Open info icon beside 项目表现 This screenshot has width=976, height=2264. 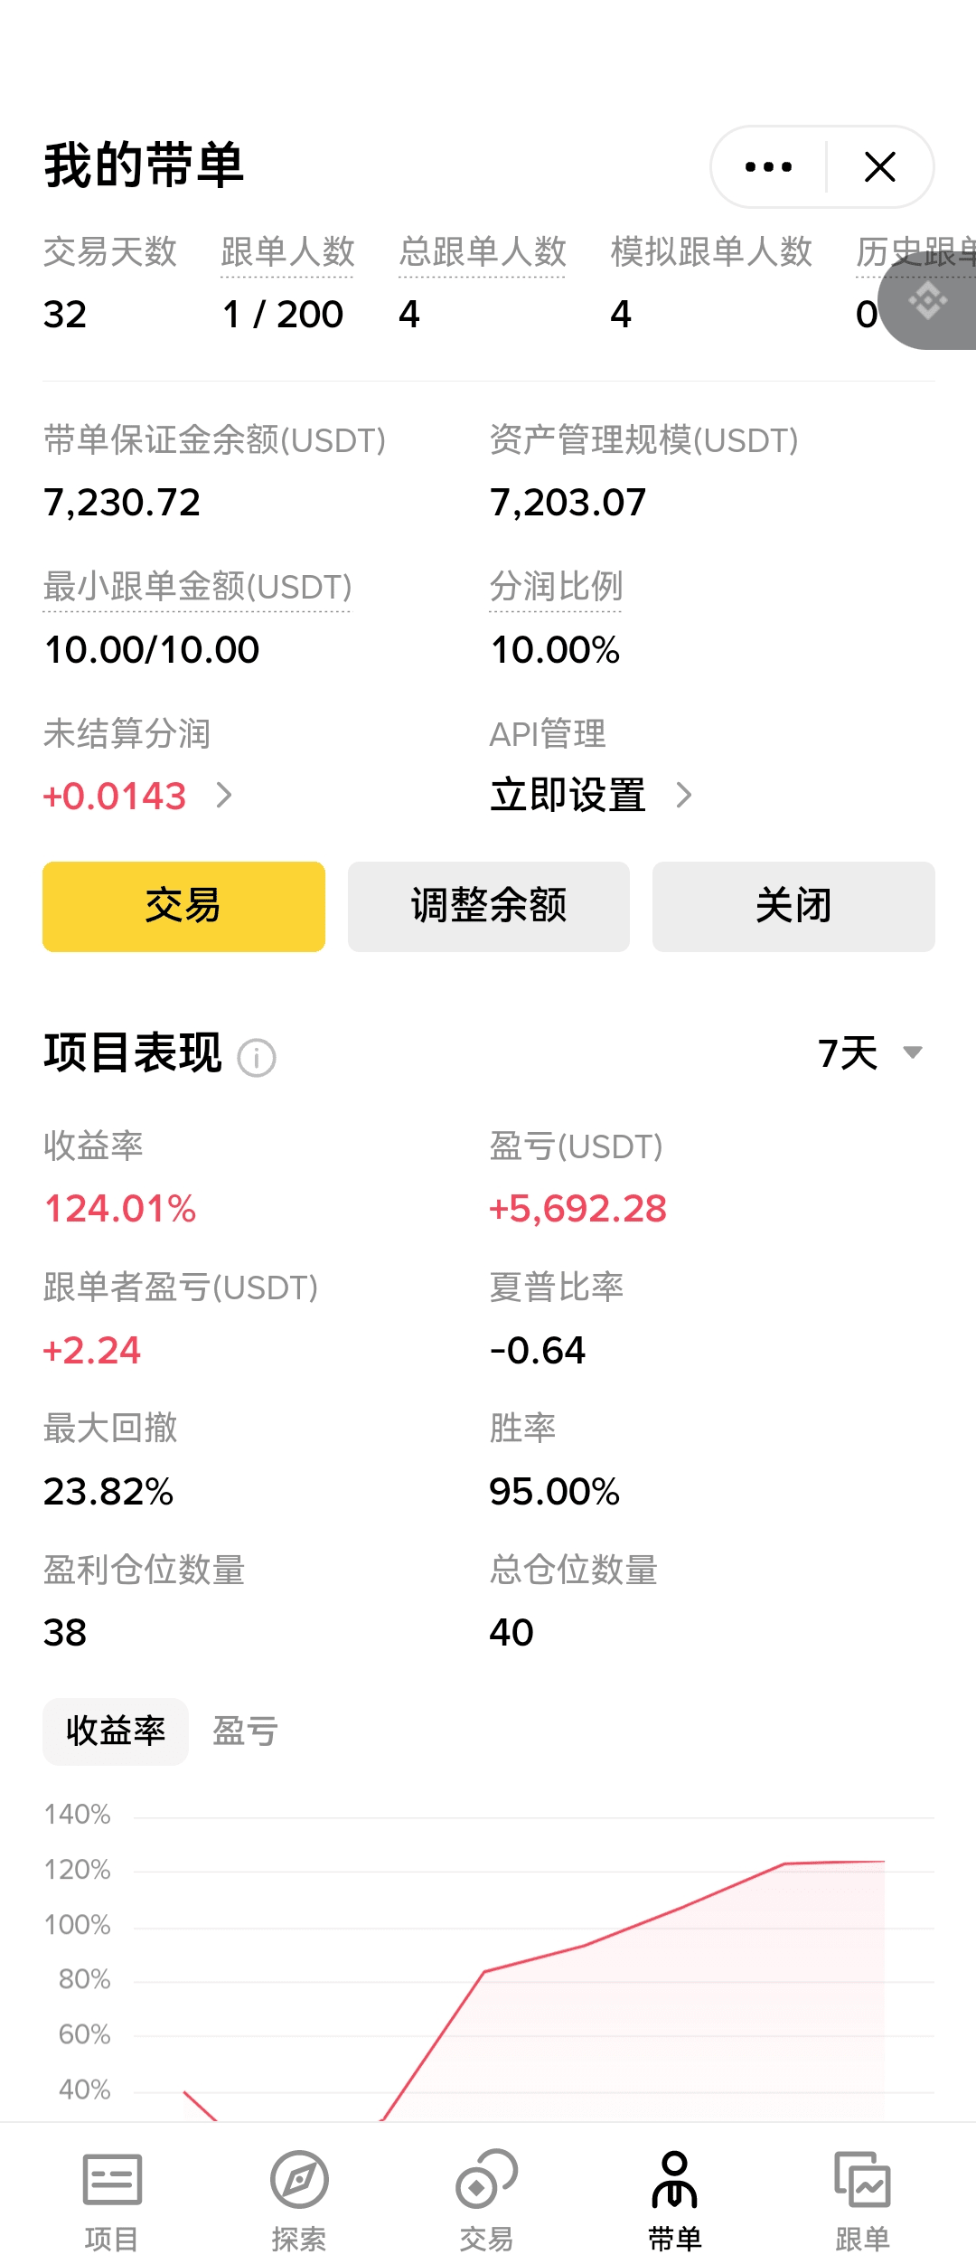257,1057
